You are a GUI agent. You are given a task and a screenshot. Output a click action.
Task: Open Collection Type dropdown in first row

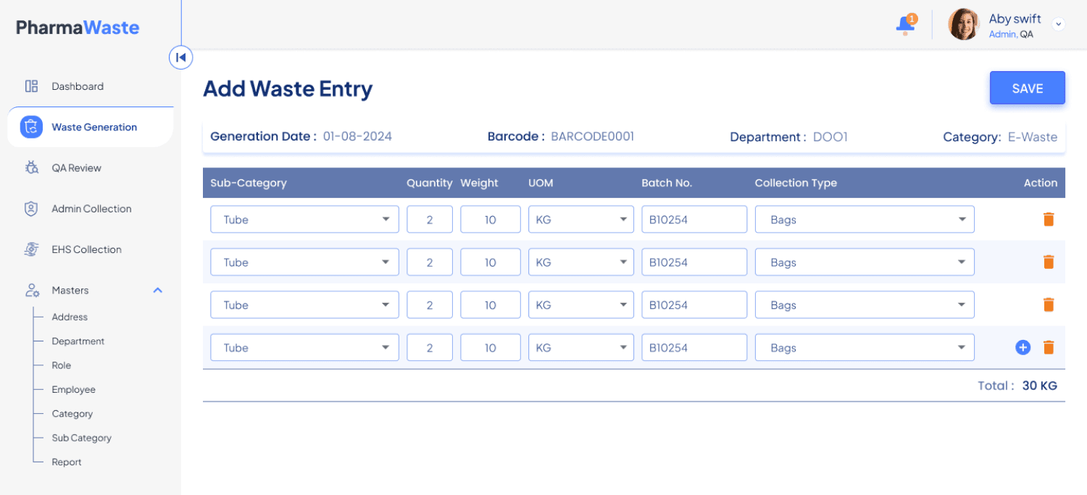pos(865,220)
